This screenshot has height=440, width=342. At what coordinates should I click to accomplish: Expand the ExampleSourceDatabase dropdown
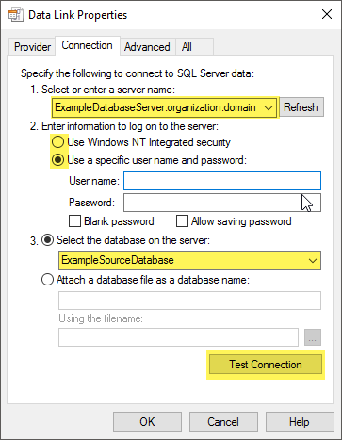click(313, 260)
